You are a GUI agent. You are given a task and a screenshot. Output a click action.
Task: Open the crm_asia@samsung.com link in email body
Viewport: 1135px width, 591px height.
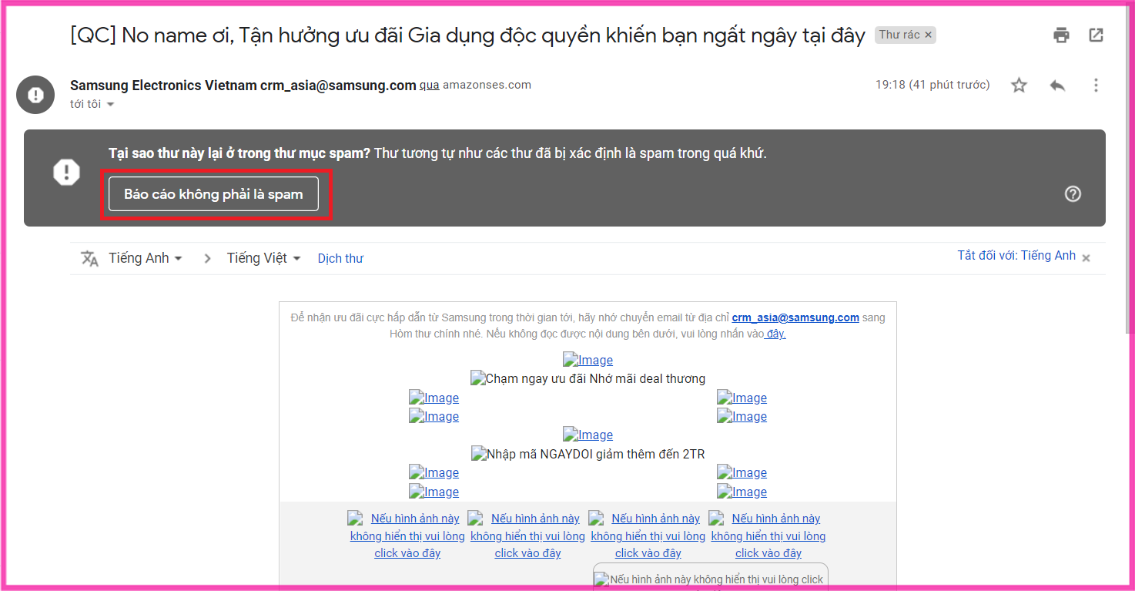point(795,317)
